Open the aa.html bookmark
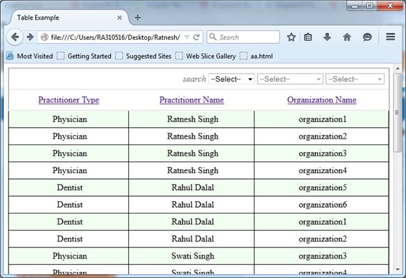This screenshot has height=278, width=406. 256,56
